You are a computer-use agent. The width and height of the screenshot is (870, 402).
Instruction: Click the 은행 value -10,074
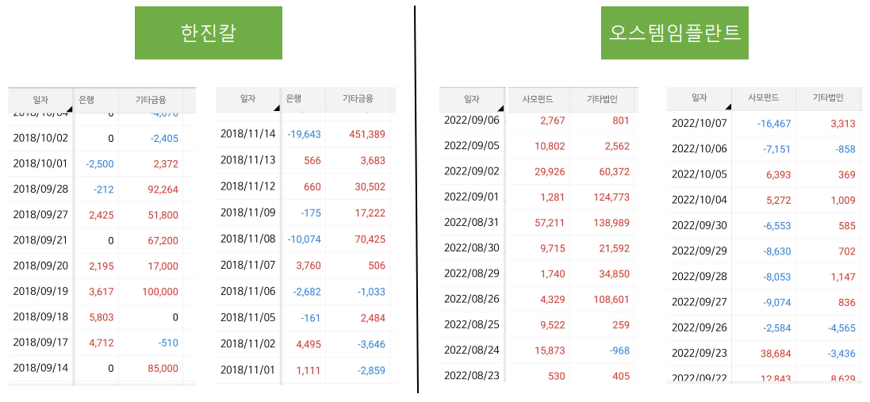coord(304,239)
